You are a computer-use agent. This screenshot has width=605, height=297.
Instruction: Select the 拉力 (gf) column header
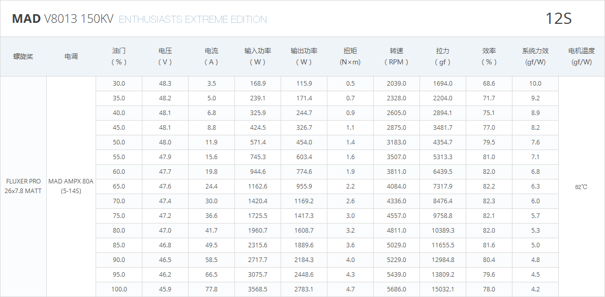443,57
